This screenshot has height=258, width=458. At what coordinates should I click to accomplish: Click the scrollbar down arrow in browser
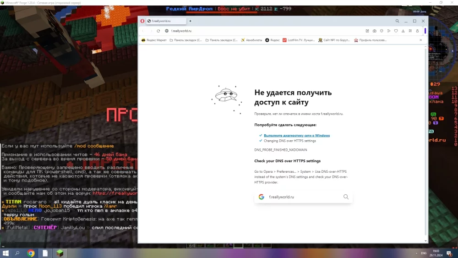pyautogui.click(x=425, y=241)
